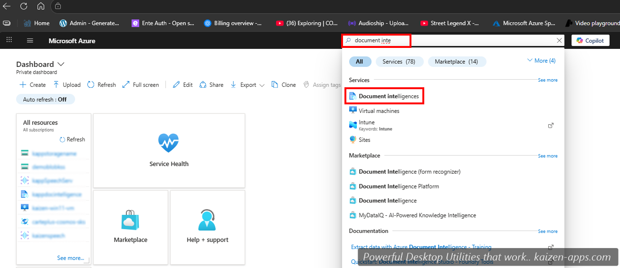Click the site info icon in address bar

(58, 6)
